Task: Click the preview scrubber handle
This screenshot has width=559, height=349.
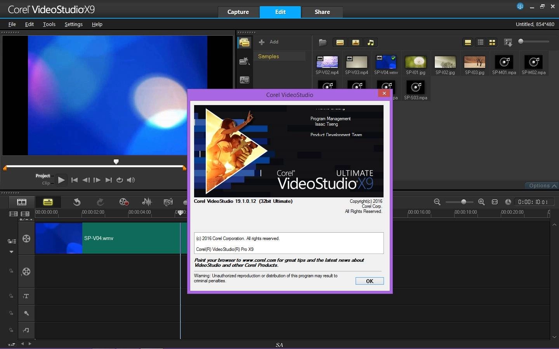Action: pyautogui.click(x=116, y=162)
